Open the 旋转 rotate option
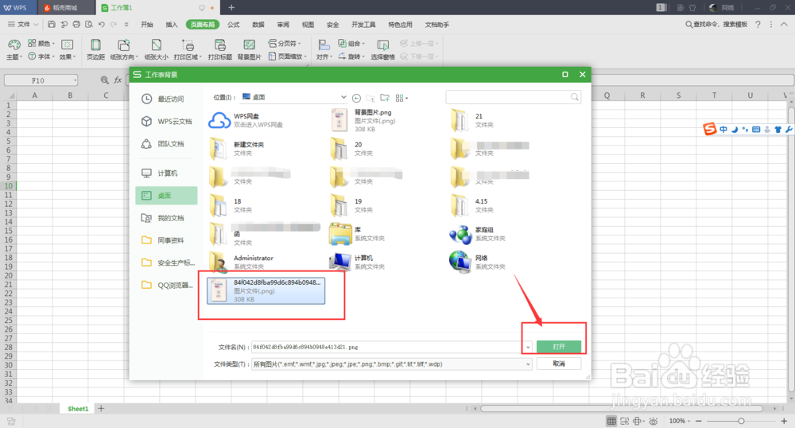795x428 pixels. coord(351,56)
